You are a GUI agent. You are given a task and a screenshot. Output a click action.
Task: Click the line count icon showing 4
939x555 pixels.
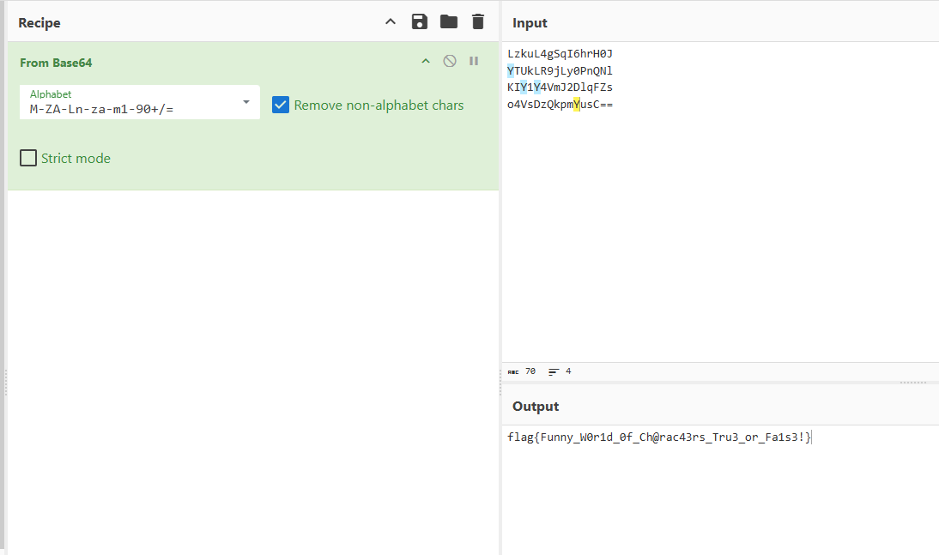[554, 371]
